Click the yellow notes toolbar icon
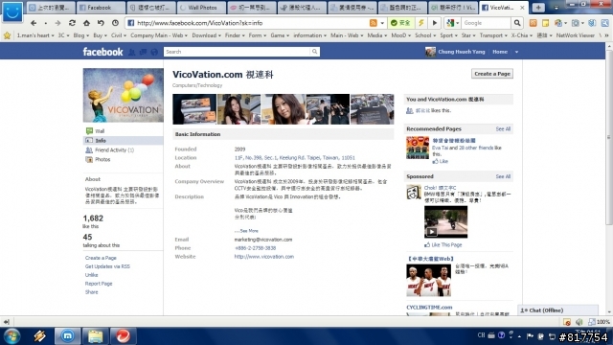Image resolution: width=613 pixels, height=345 pixels. click(545, 23)
